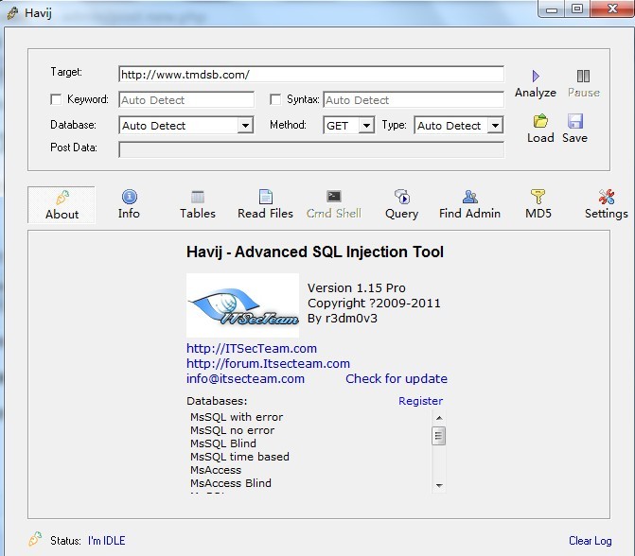Click the Read Files tab label
635x556 pixels.
(265, 214)
